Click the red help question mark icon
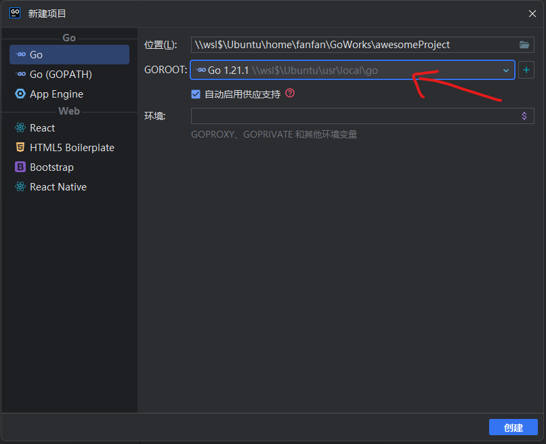 290,94
